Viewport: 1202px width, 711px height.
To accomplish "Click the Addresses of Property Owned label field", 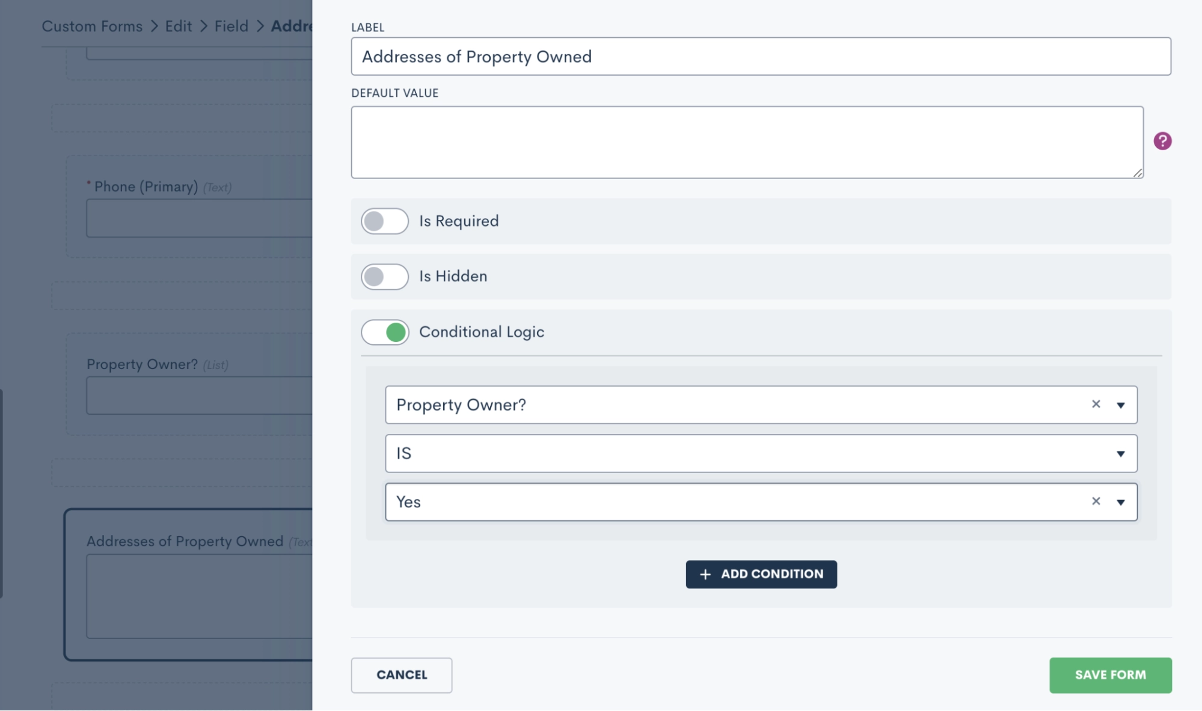I will tap(761, 56).
